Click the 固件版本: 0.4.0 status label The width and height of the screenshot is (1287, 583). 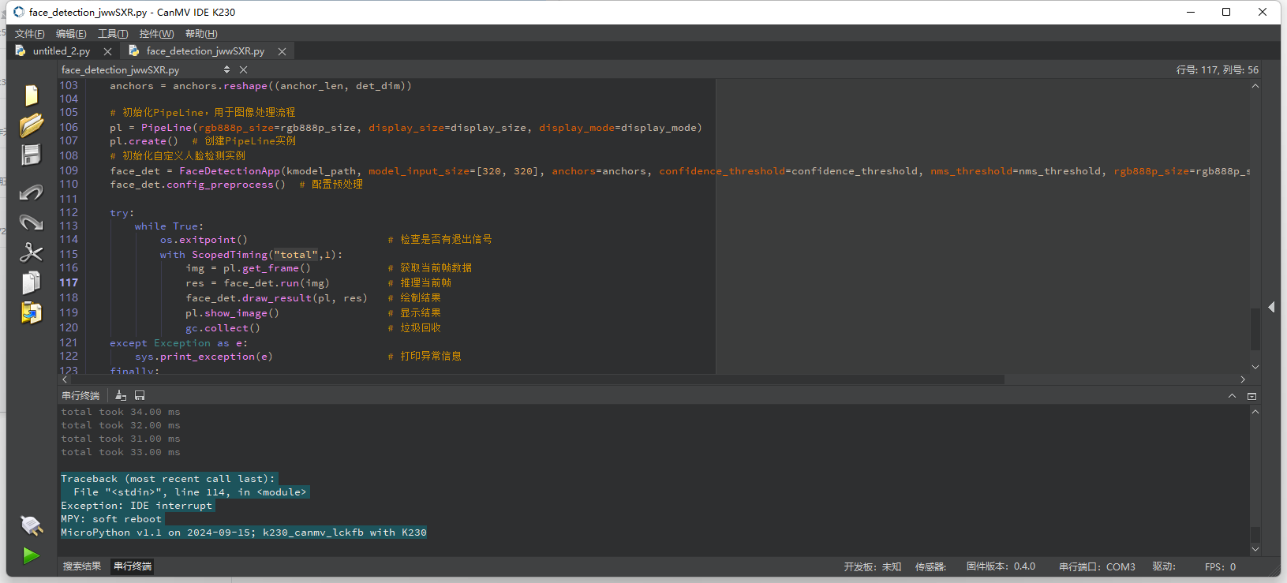tap(1001, 566)
